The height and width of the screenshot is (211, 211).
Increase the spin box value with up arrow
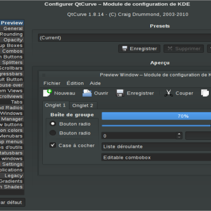[179, 134]
